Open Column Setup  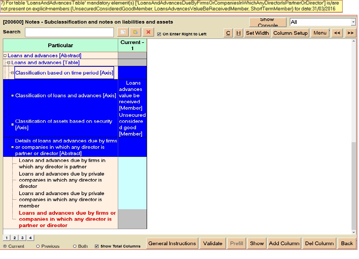click(x=290, y=33)
